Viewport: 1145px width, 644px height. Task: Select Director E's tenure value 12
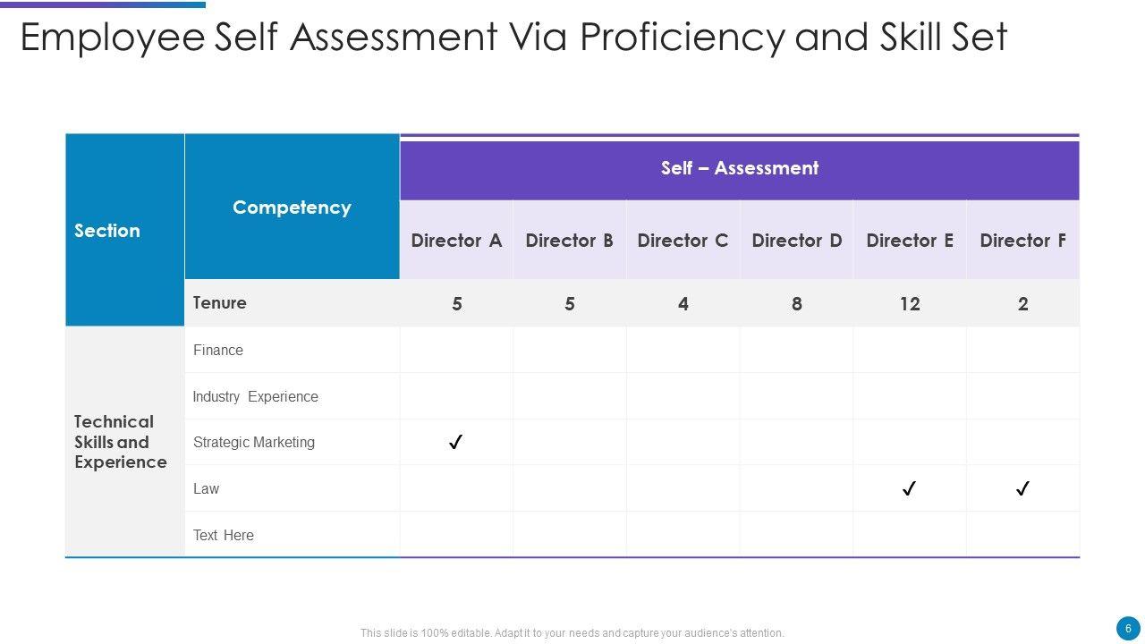[910, 304]
